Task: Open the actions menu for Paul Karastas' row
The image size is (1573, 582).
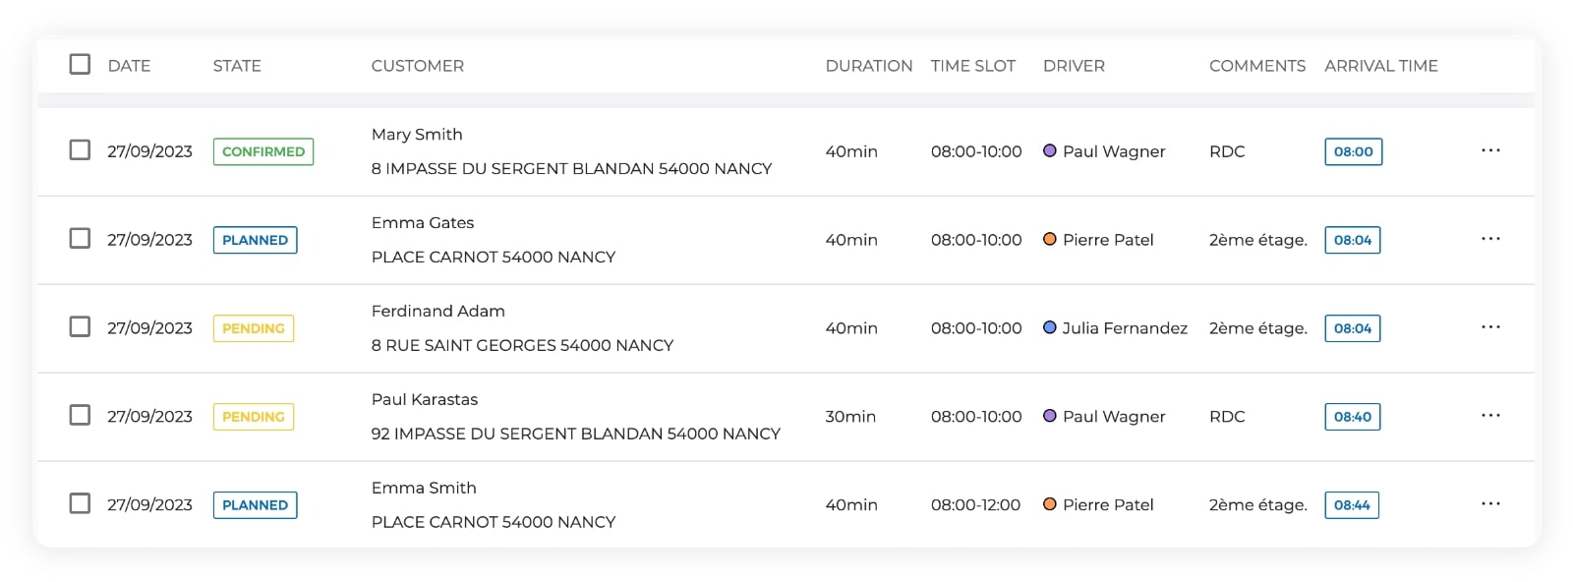Action: (1490, 415)
